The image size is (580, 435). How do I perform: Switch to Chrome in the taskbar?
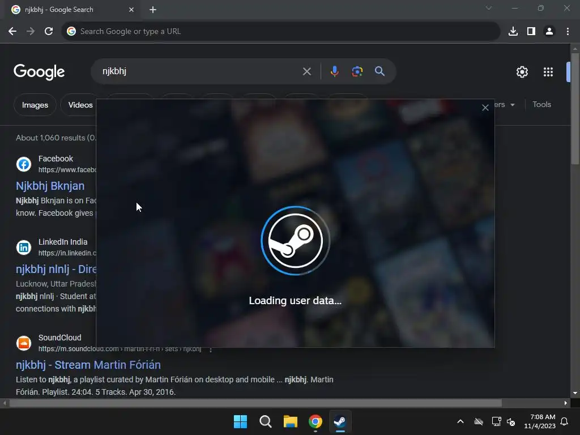(x=315, y=421)
